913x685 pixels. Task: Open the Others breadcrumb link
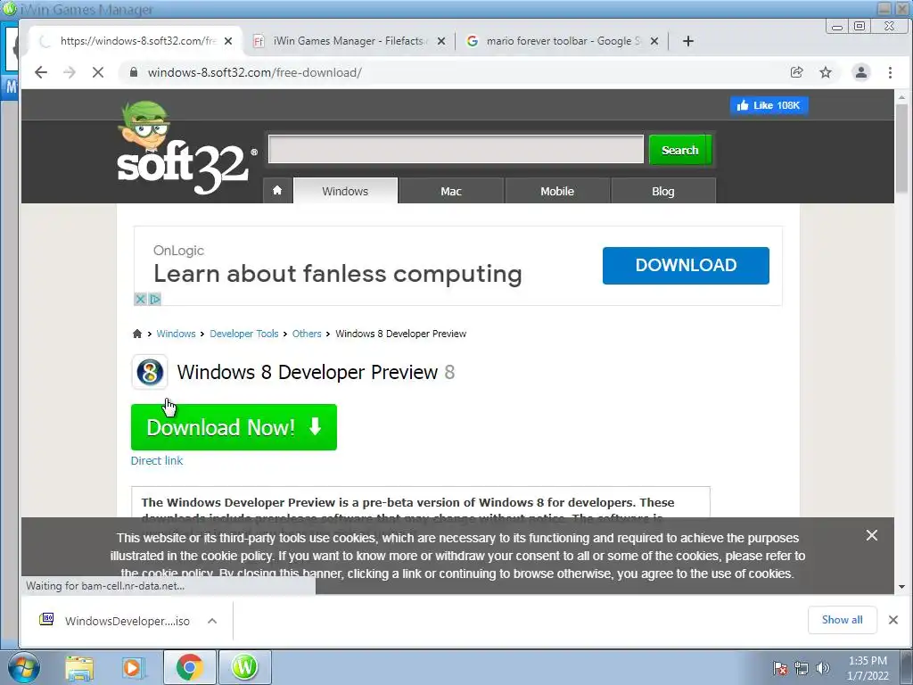[x=307, y=334]
